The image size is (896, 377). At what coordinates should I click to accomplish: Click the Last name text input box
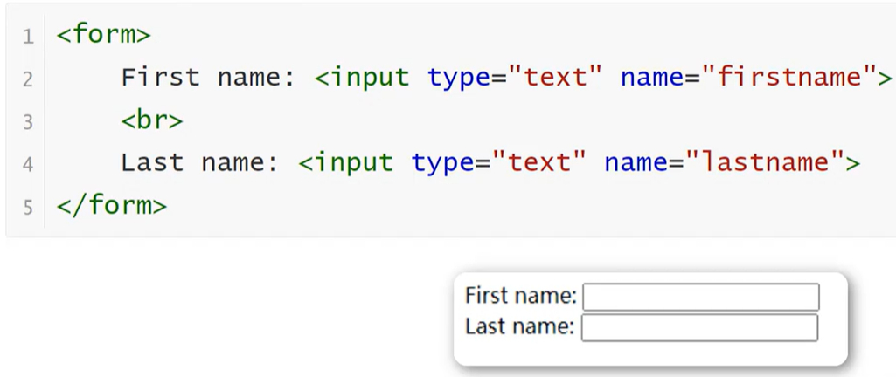699,328
